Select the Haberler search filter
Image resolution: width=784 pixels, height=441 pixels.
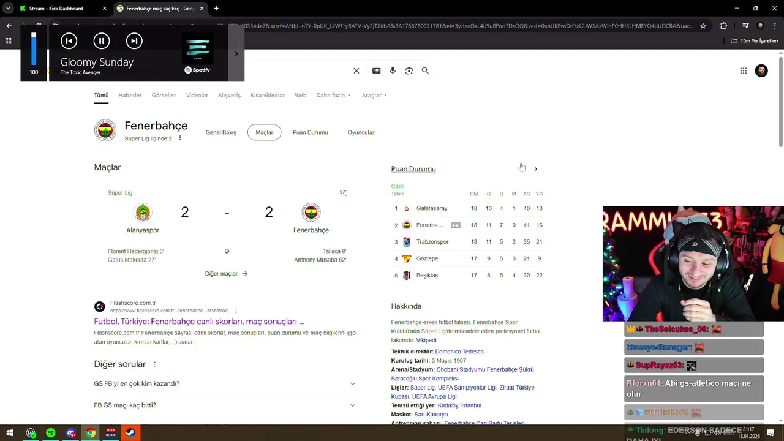(130, 95)
